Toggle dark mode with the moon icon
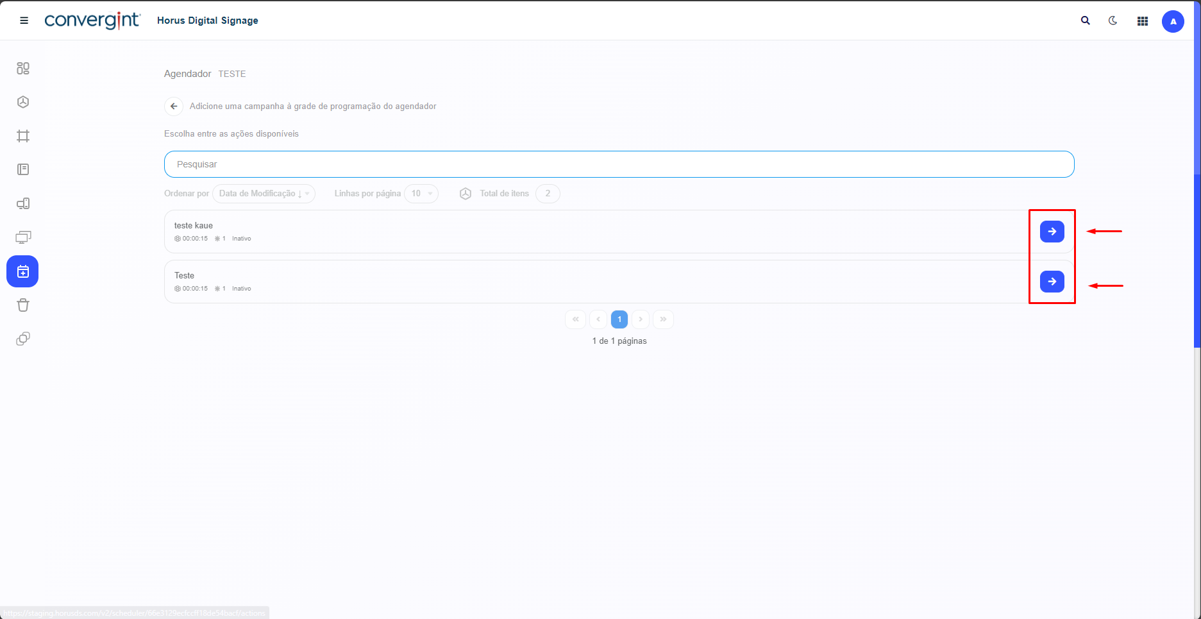 tap(1113, 21)
